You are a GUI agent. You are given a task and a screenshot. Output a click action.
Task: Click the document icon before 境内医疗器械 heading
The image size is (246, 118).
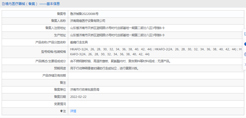[x=3, y=4]
